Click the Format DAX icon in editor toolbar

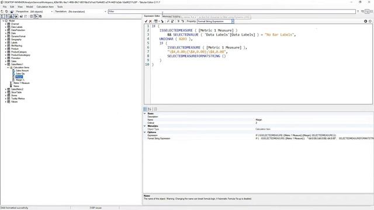156,21
